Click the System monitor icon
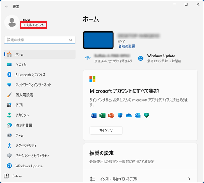The width and height of the screenshot is (204, 183). [x=9, y=64]
